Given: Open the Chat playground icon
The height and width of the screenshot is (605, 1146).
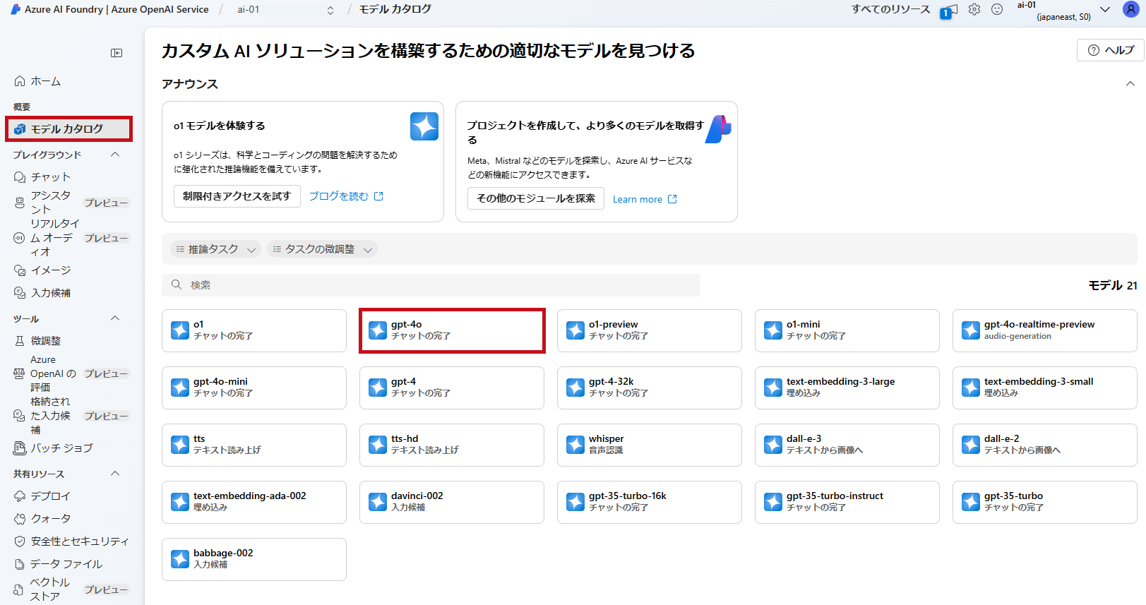Looking at the screenshot, I should pyautogui.click(x=20, y=177).
